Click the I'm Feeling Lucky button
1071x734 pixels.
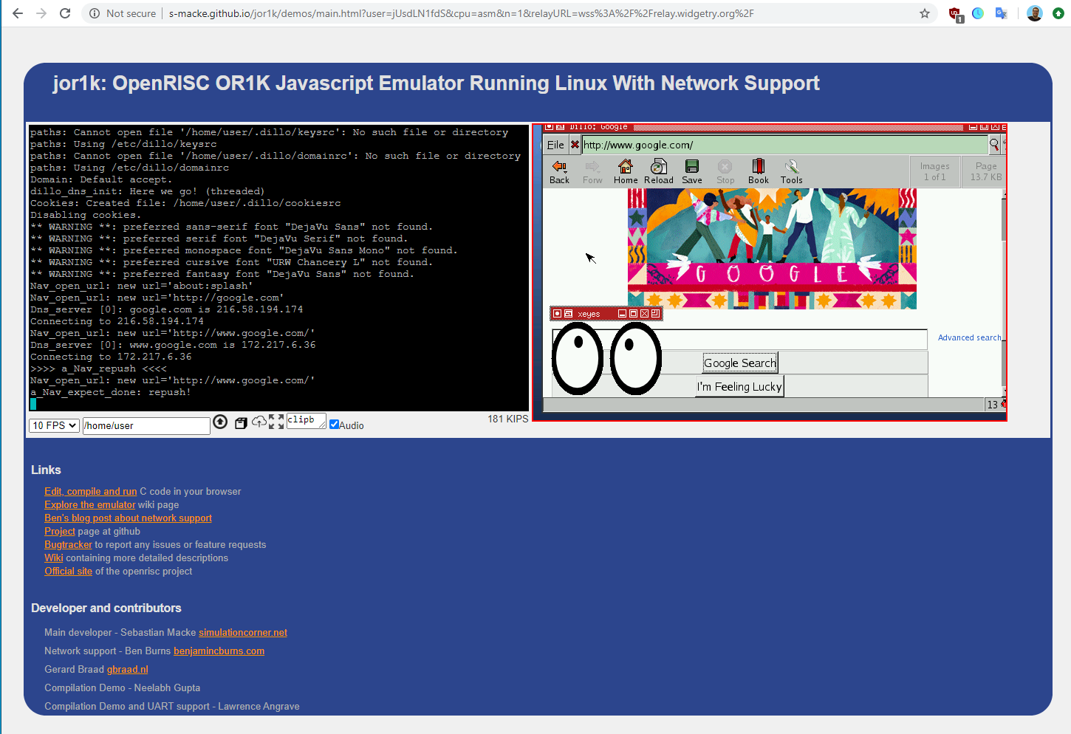tap(739, 386)
